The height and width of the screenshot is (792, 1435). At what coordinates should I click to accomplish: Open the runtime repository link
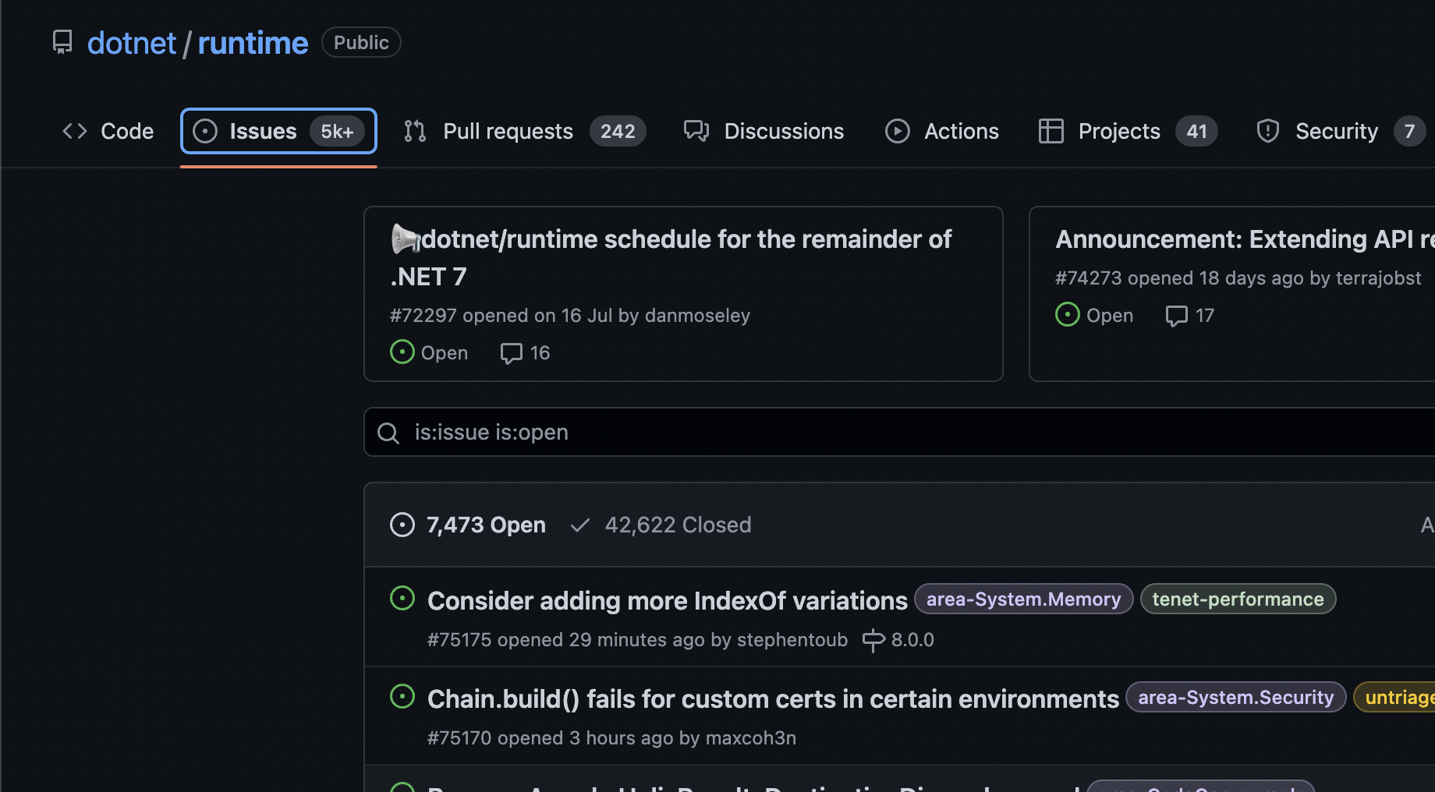pos(253,43)
